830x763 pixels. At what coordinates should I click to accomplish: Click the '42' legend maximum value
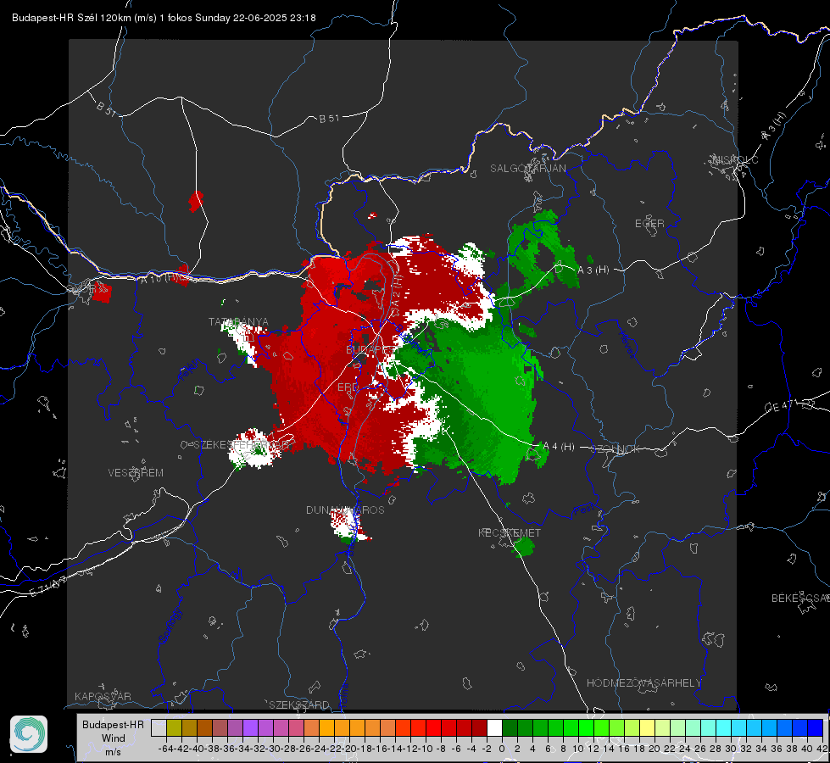822,749
